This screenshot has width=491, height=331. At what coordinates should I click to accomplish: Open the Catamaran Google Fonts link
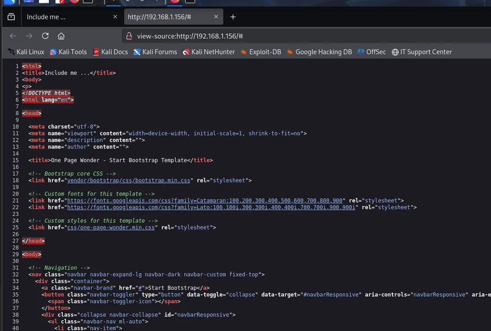click(205, 201)
